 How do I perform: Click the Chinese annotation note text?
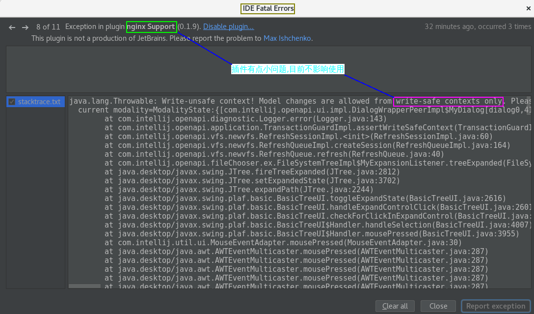click(288, 69)
